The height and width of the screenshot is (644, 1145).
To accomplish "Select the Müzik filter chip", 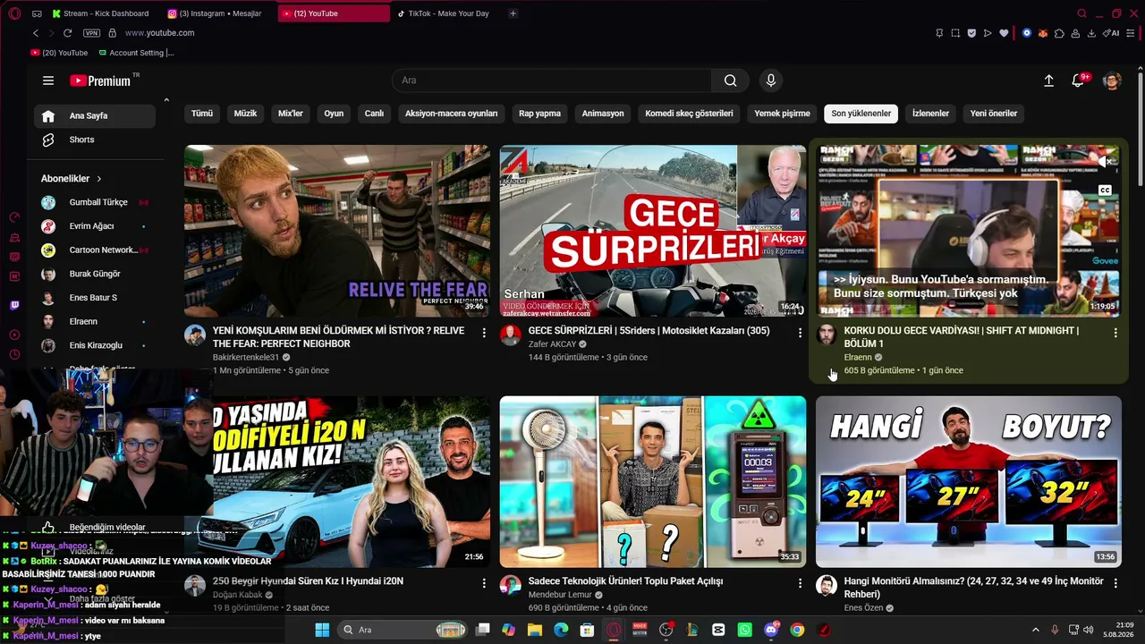I will pos(245,114).
